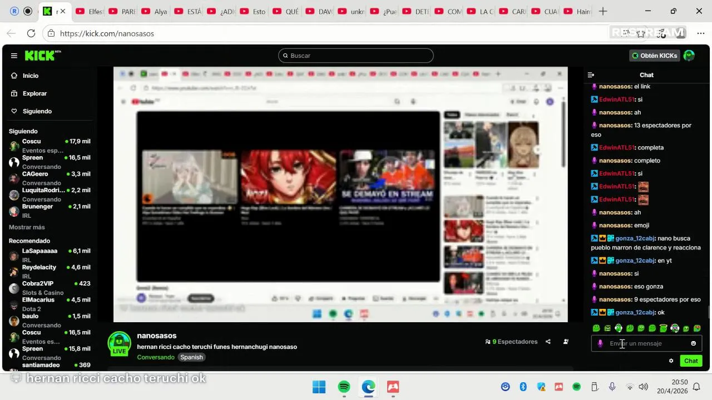The height and width of the screenshot is (400, 712).
Task: Click chat message 'nanosasos: eso gonza'
Action: [x=627, y=286]
